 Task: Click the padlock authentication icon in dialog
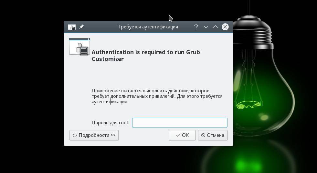tap(79, 47)
